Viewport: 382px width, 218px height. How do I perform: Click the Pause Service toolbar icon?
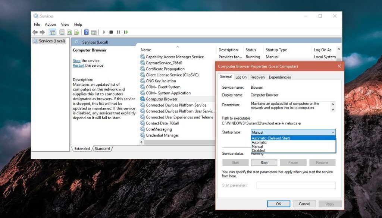coord(118,32)
